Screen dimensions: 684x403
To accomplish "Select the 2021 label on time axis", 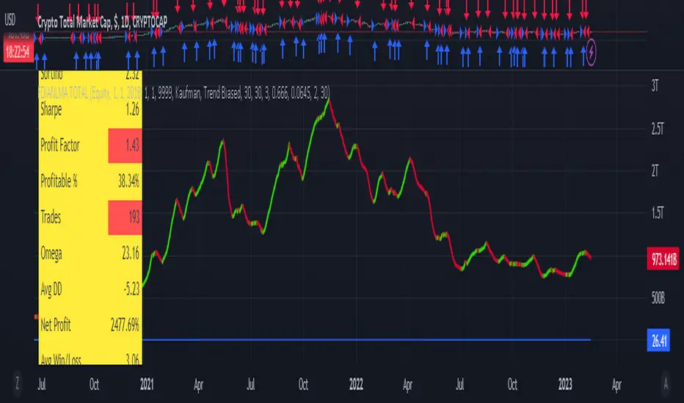I will (x=147, y=384).
